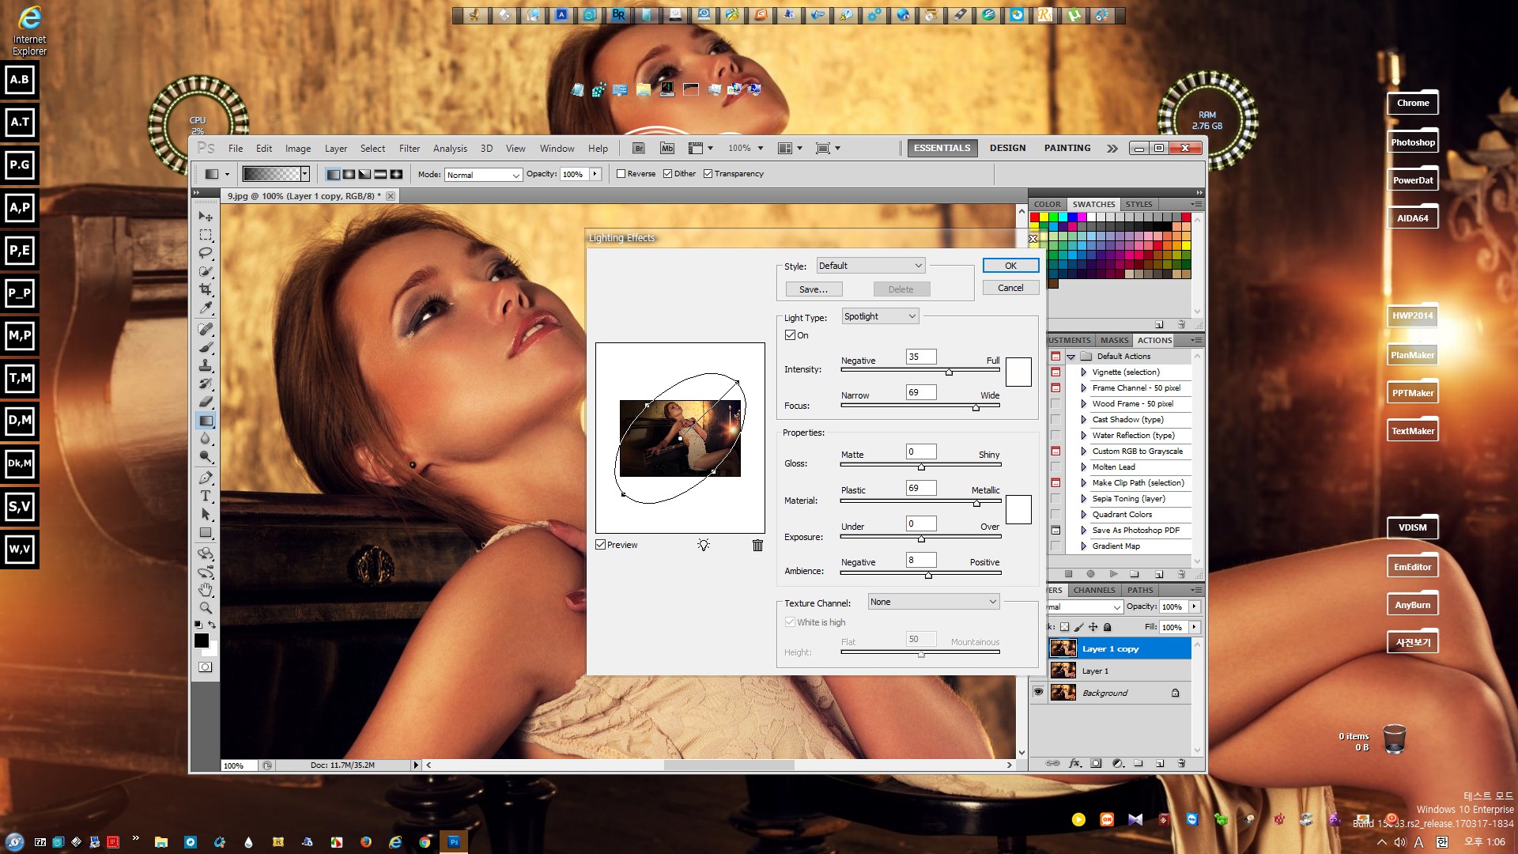This screenshot has height=854, width=1518.
Task: Select the Move tool
Action: [x=206, y=217]
